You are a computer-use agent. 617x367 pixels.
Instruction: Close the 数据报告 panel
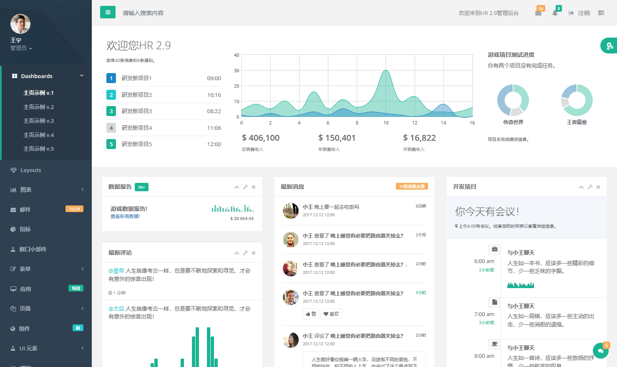(254, 187)
